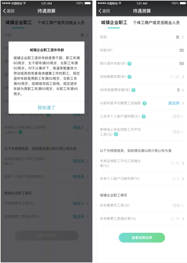This screenshot has width=187, height=263.
Task: Tap 年龄(岁) value 30
Action: (x=181, y=50)
